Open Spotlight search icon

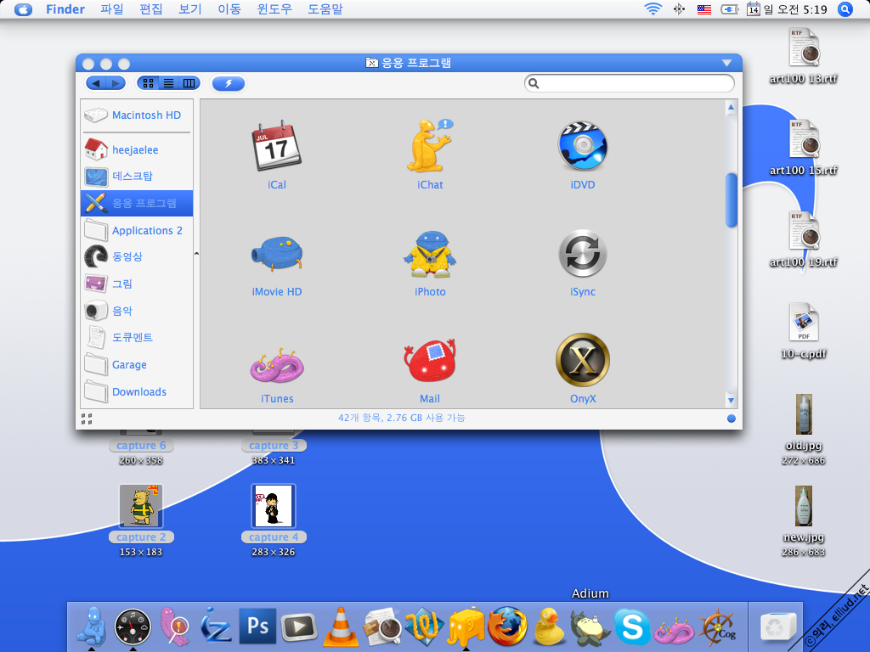point(845,9)
